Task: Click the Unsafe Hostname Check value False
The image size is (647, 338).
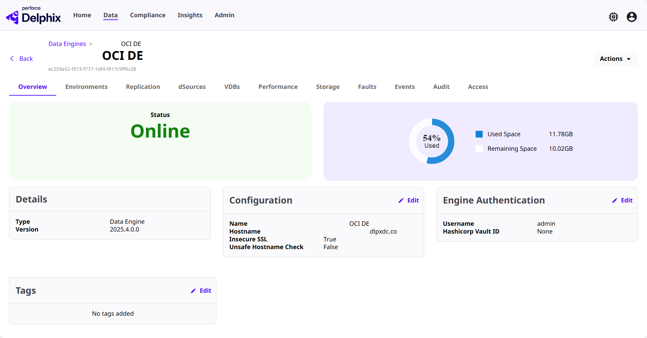Action: (331, 247)
